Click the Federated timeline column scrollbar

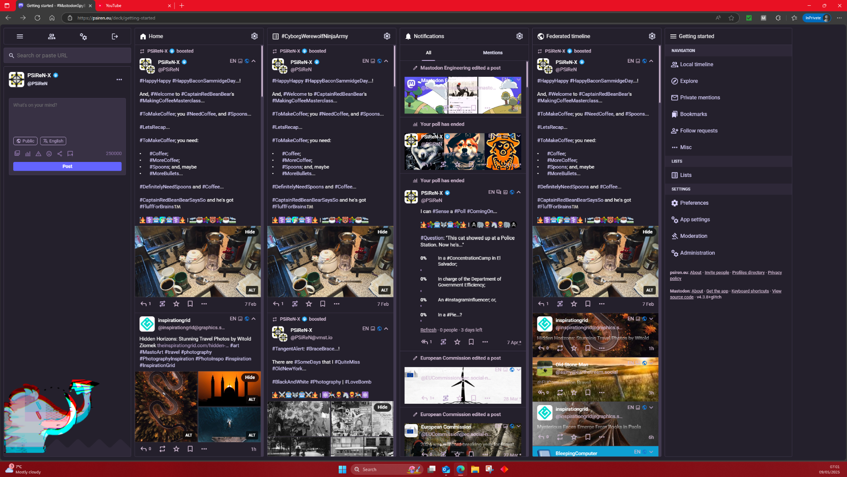point(659,74)
